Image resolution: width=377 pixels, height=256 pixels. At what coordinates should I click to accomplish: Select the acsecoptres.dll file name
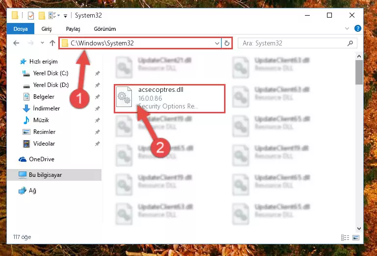[161, 90]
